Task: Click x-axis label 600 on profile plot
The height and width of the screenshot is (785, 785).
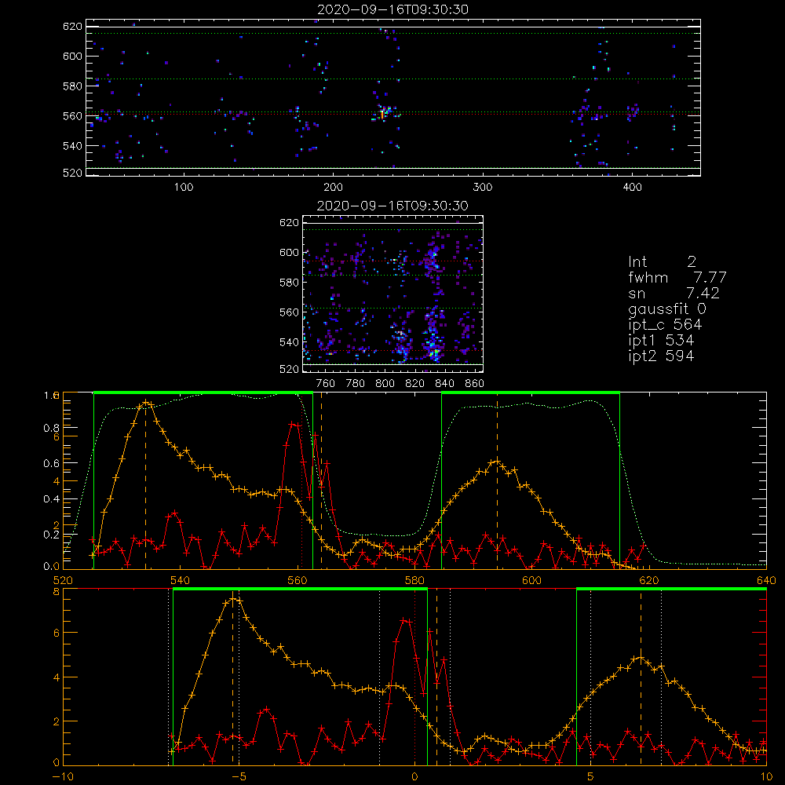Action: (531, 581)
